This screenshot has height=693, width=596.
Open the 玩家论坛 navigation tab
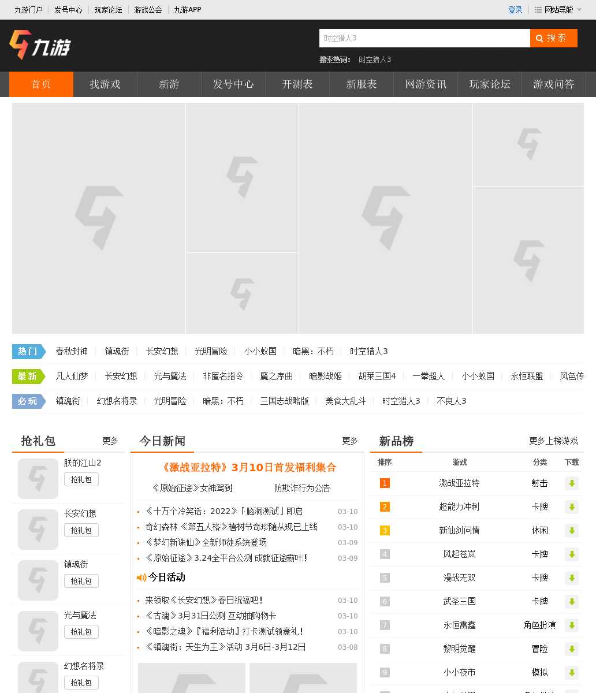pos(490,84)
